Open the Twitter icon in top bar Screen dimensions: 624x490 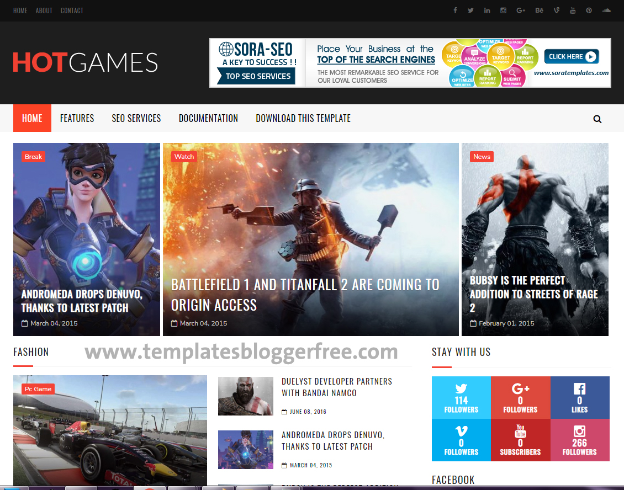[x=471, y=10]
